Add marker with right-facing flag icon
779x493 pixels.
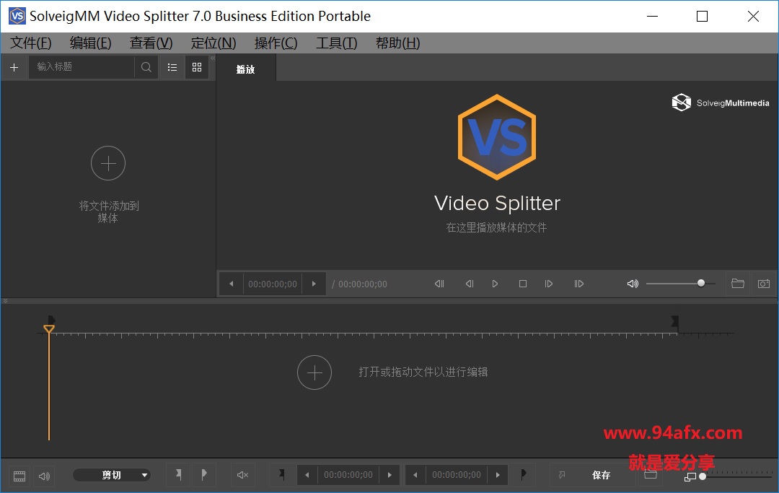point(203,475)
